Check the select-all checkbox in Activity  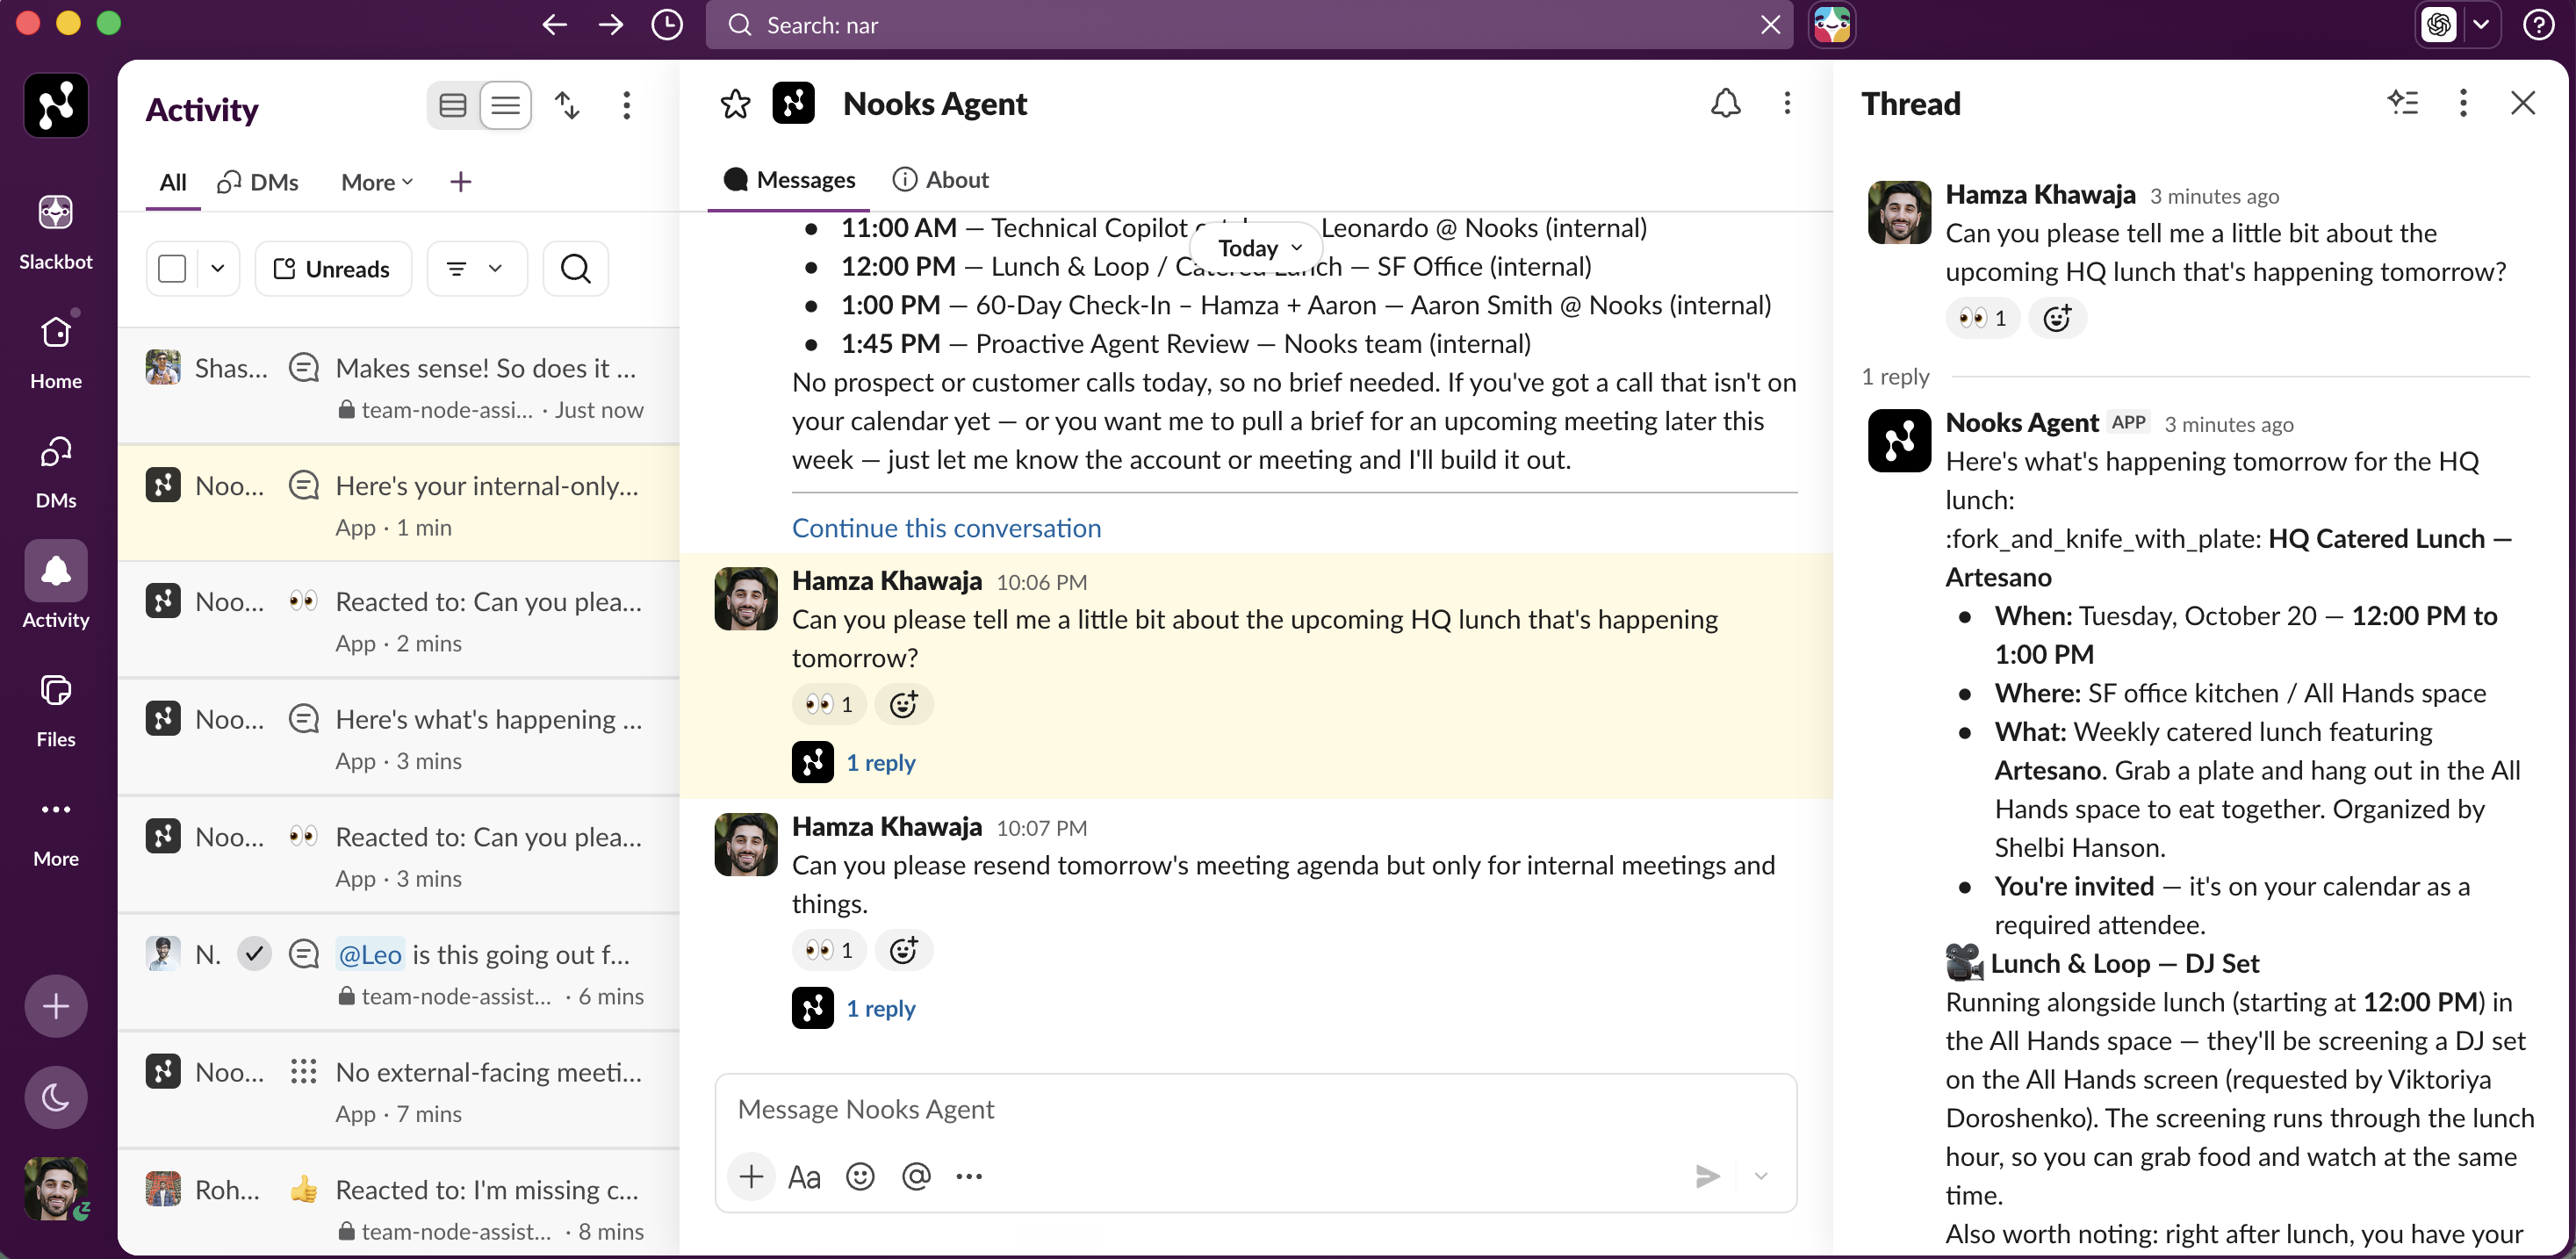pyautogui.click(x=172, y=269)
